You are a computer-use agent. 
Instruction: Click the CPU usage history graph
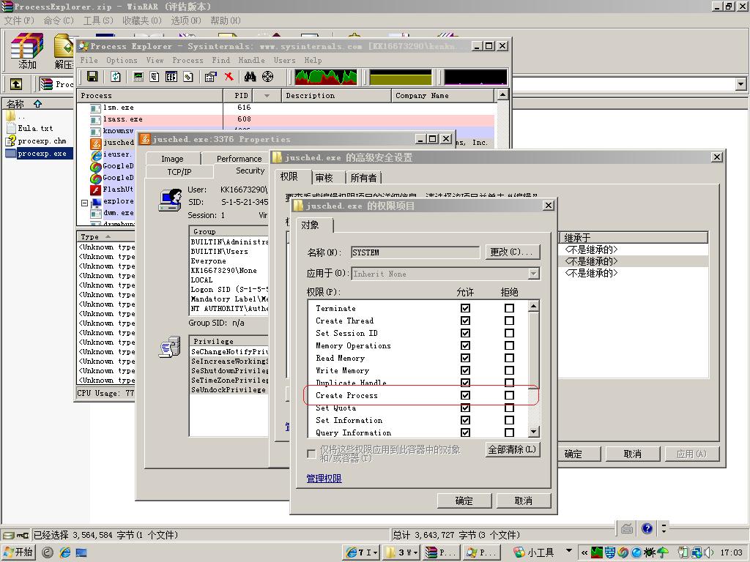[325, 77]
